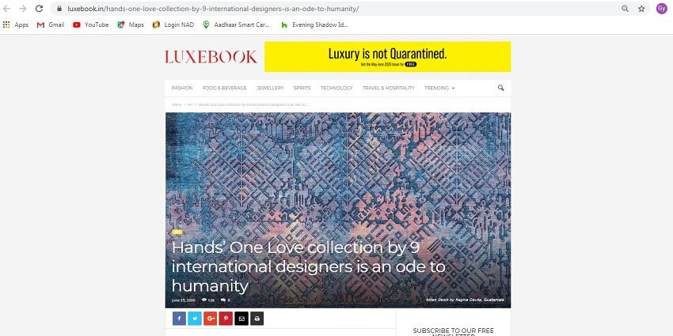This screenshot has width=673, height=336.
Task: Expand the Trending dropdown menu
Action: point(439,88)
